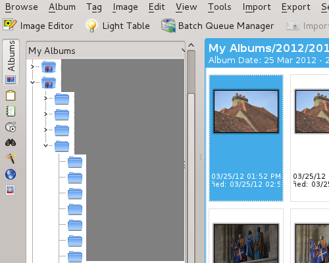
Task: Toggle the sort arrow in the My Albums header
Action: (183, 50)
